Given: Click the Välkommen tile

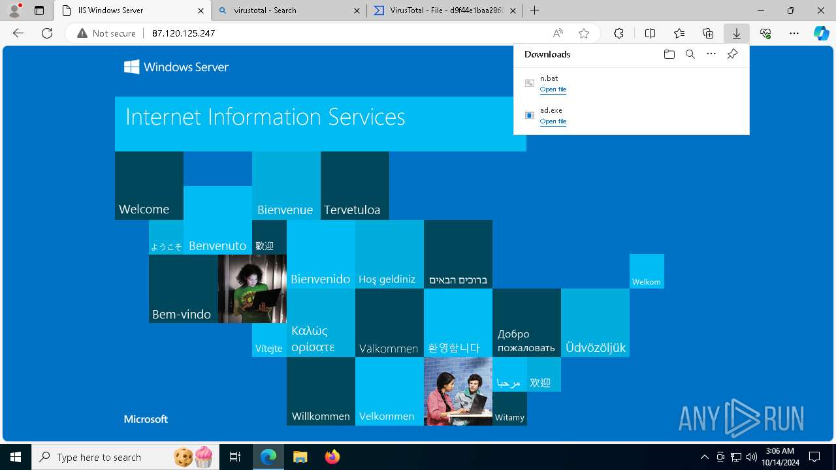Looking at the screenshot, I should tap(389, 322).
